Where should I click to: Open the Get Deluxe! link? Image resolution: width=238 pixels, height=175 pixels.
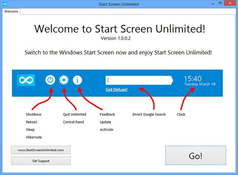tap(116, 89)
